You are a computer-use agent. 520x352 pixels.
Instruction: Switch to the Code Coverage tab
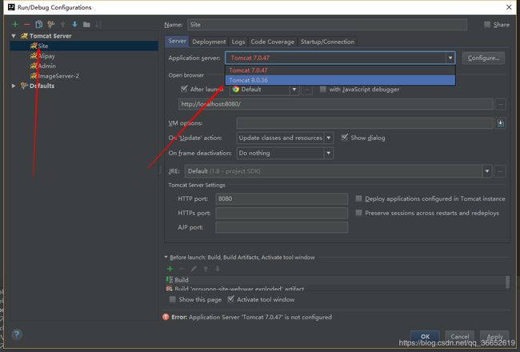[273, 42]
